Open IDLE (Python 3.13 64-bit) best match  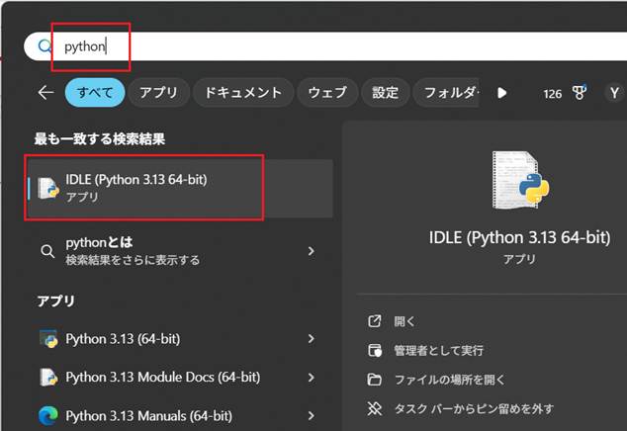click(179, 188)
